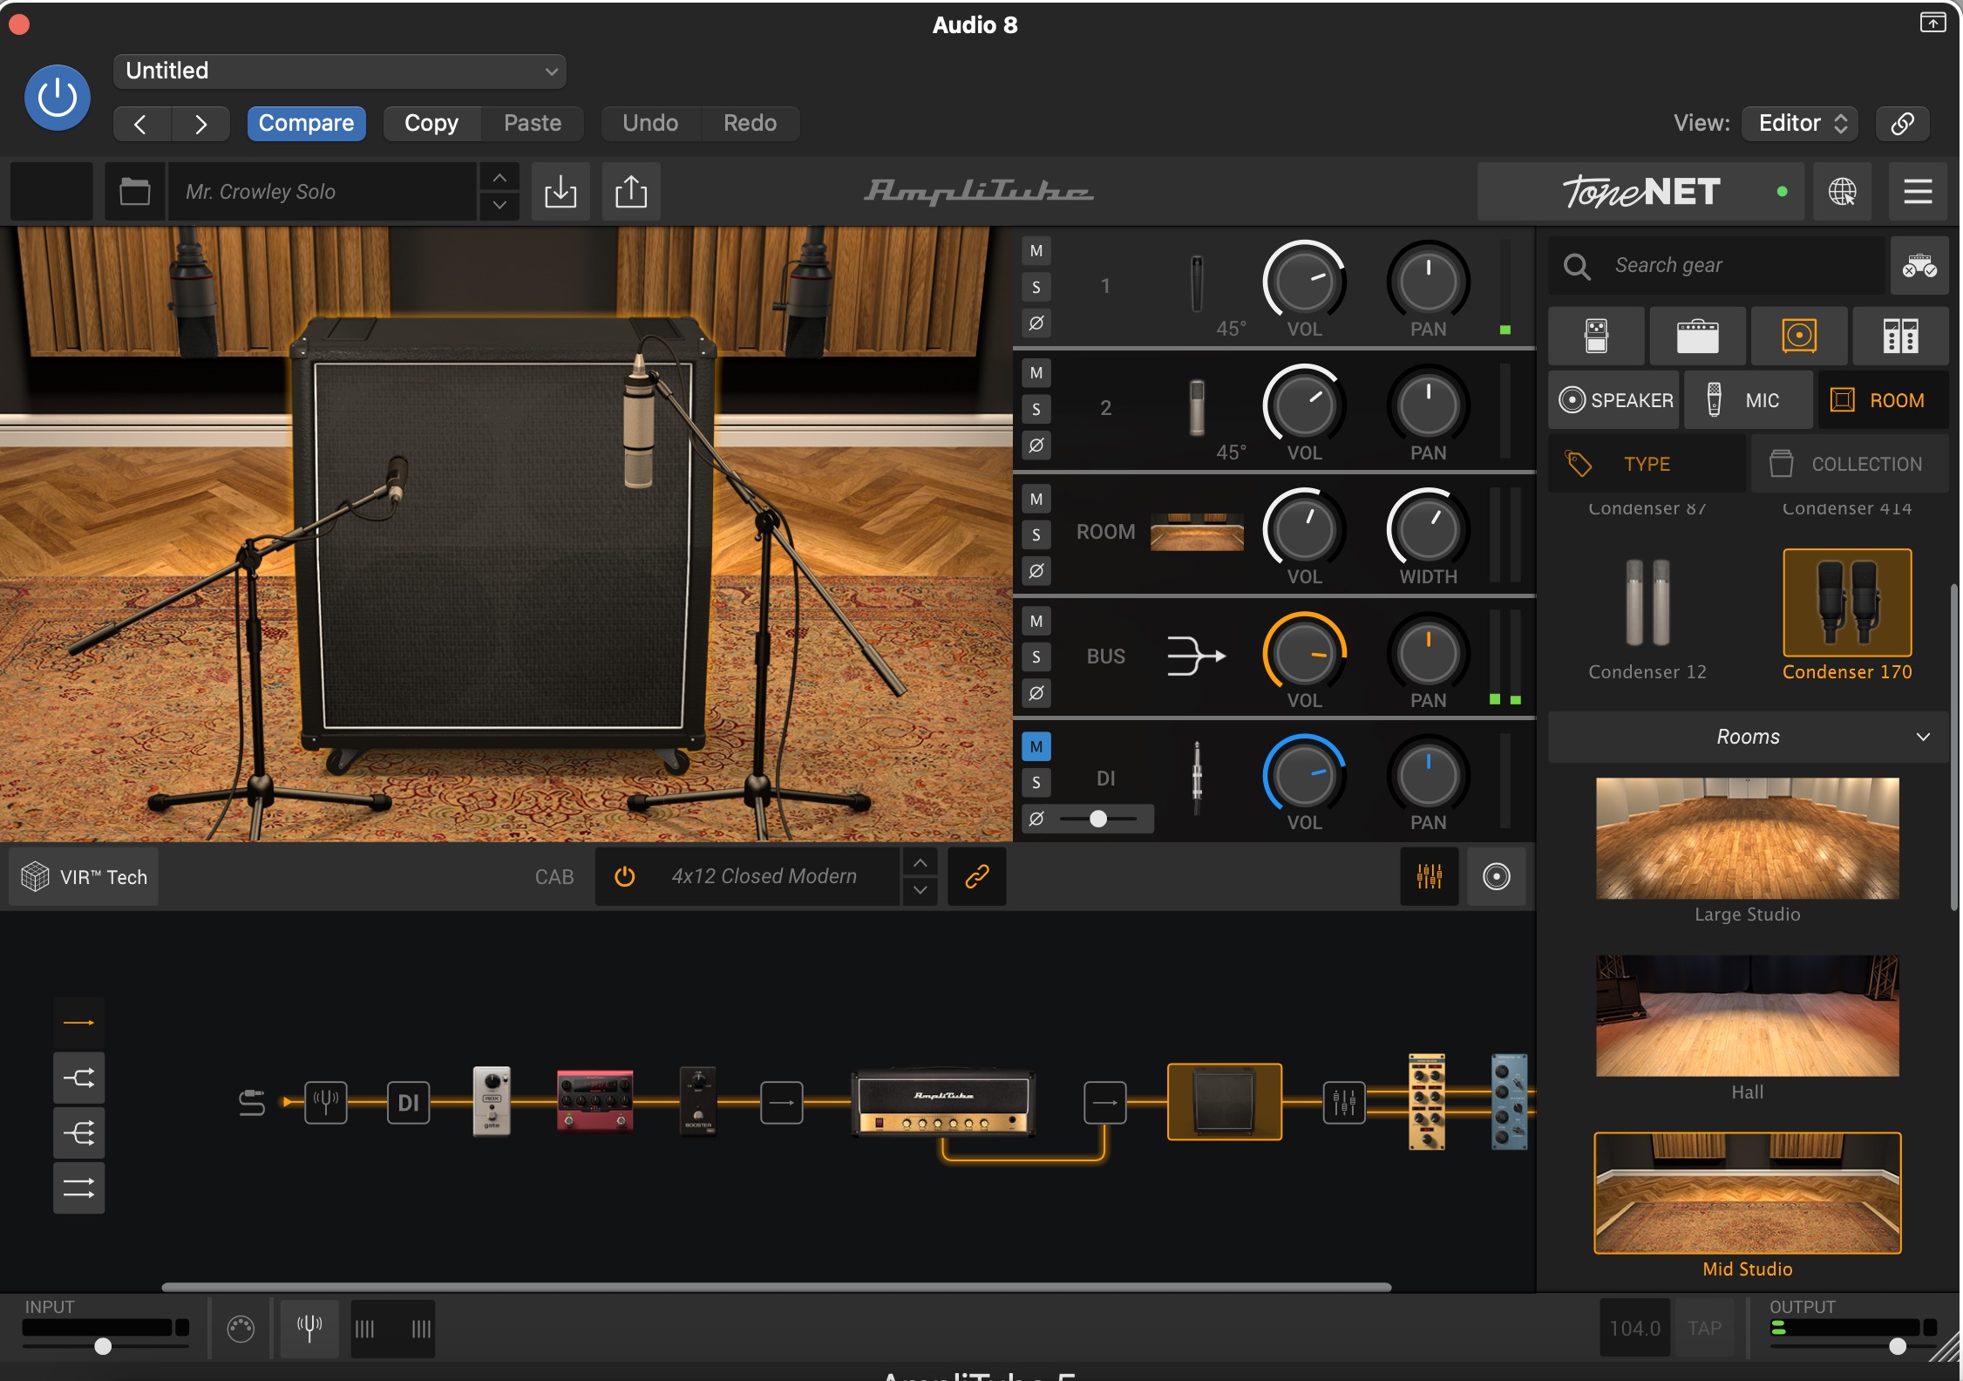Image resolution: width=1963 pixels, height=1381 pixels.
Task: Select the AmpliTube amp head in chain
Action: pos(943,1104)
